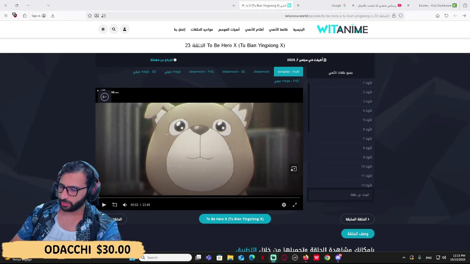Go to الحلقة السابقة previous episode
470x264 pixels.
[357, 219]
